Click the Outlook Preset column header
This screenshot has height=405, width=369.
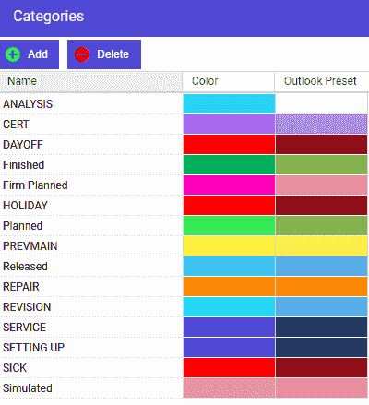click(322, 81)
